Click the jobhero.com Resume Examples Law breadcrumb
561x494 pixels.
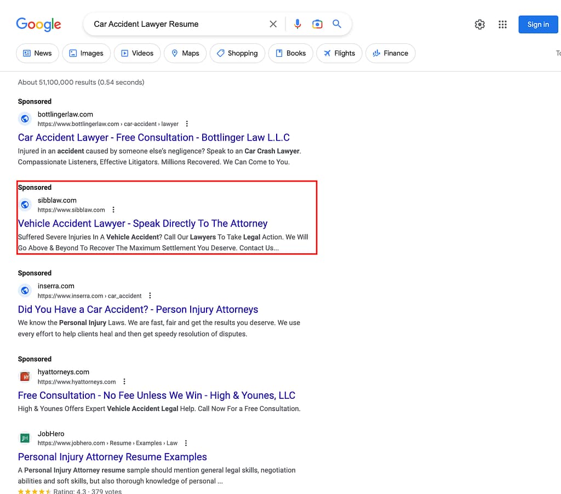coord(107,443)
